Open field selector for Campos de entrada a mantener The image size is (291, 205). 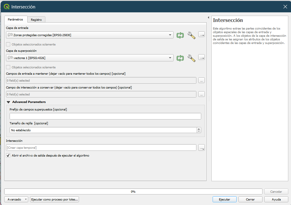pos(202,80)
